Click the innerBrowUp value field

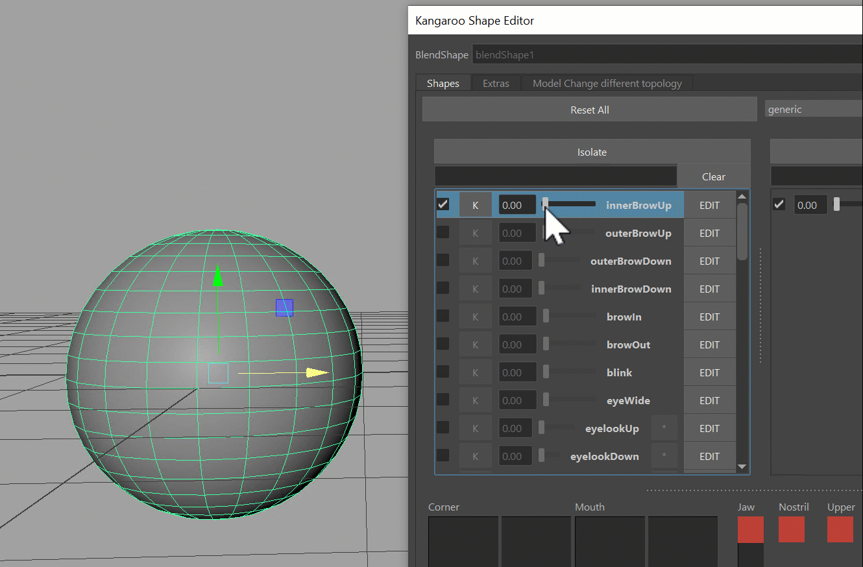pyautogui.click(x=517, y=205)
